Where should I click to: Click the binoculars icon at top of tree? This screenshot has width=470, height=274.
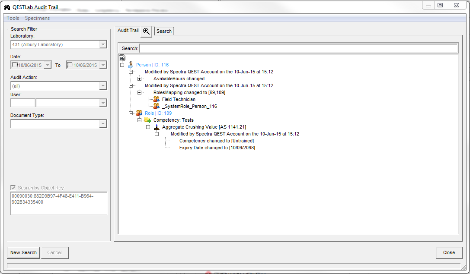[122, 58]
